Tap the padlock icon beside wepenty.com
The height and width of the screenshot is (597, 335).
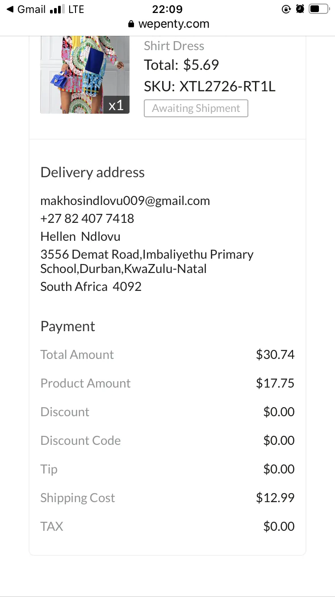pyautogui.click(x=131, y=24)
